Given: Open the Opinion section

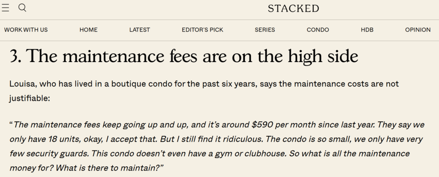Looking at the screenshot, I should pos(418,30).
